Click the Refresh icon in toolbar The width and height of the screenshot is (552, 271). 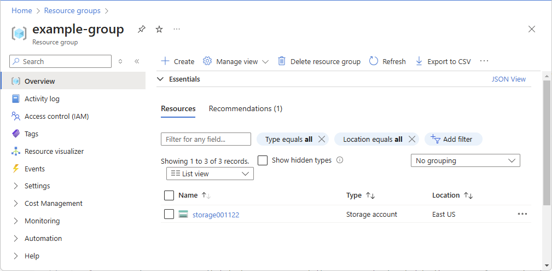pyautogui.click(x=374, y=61)
